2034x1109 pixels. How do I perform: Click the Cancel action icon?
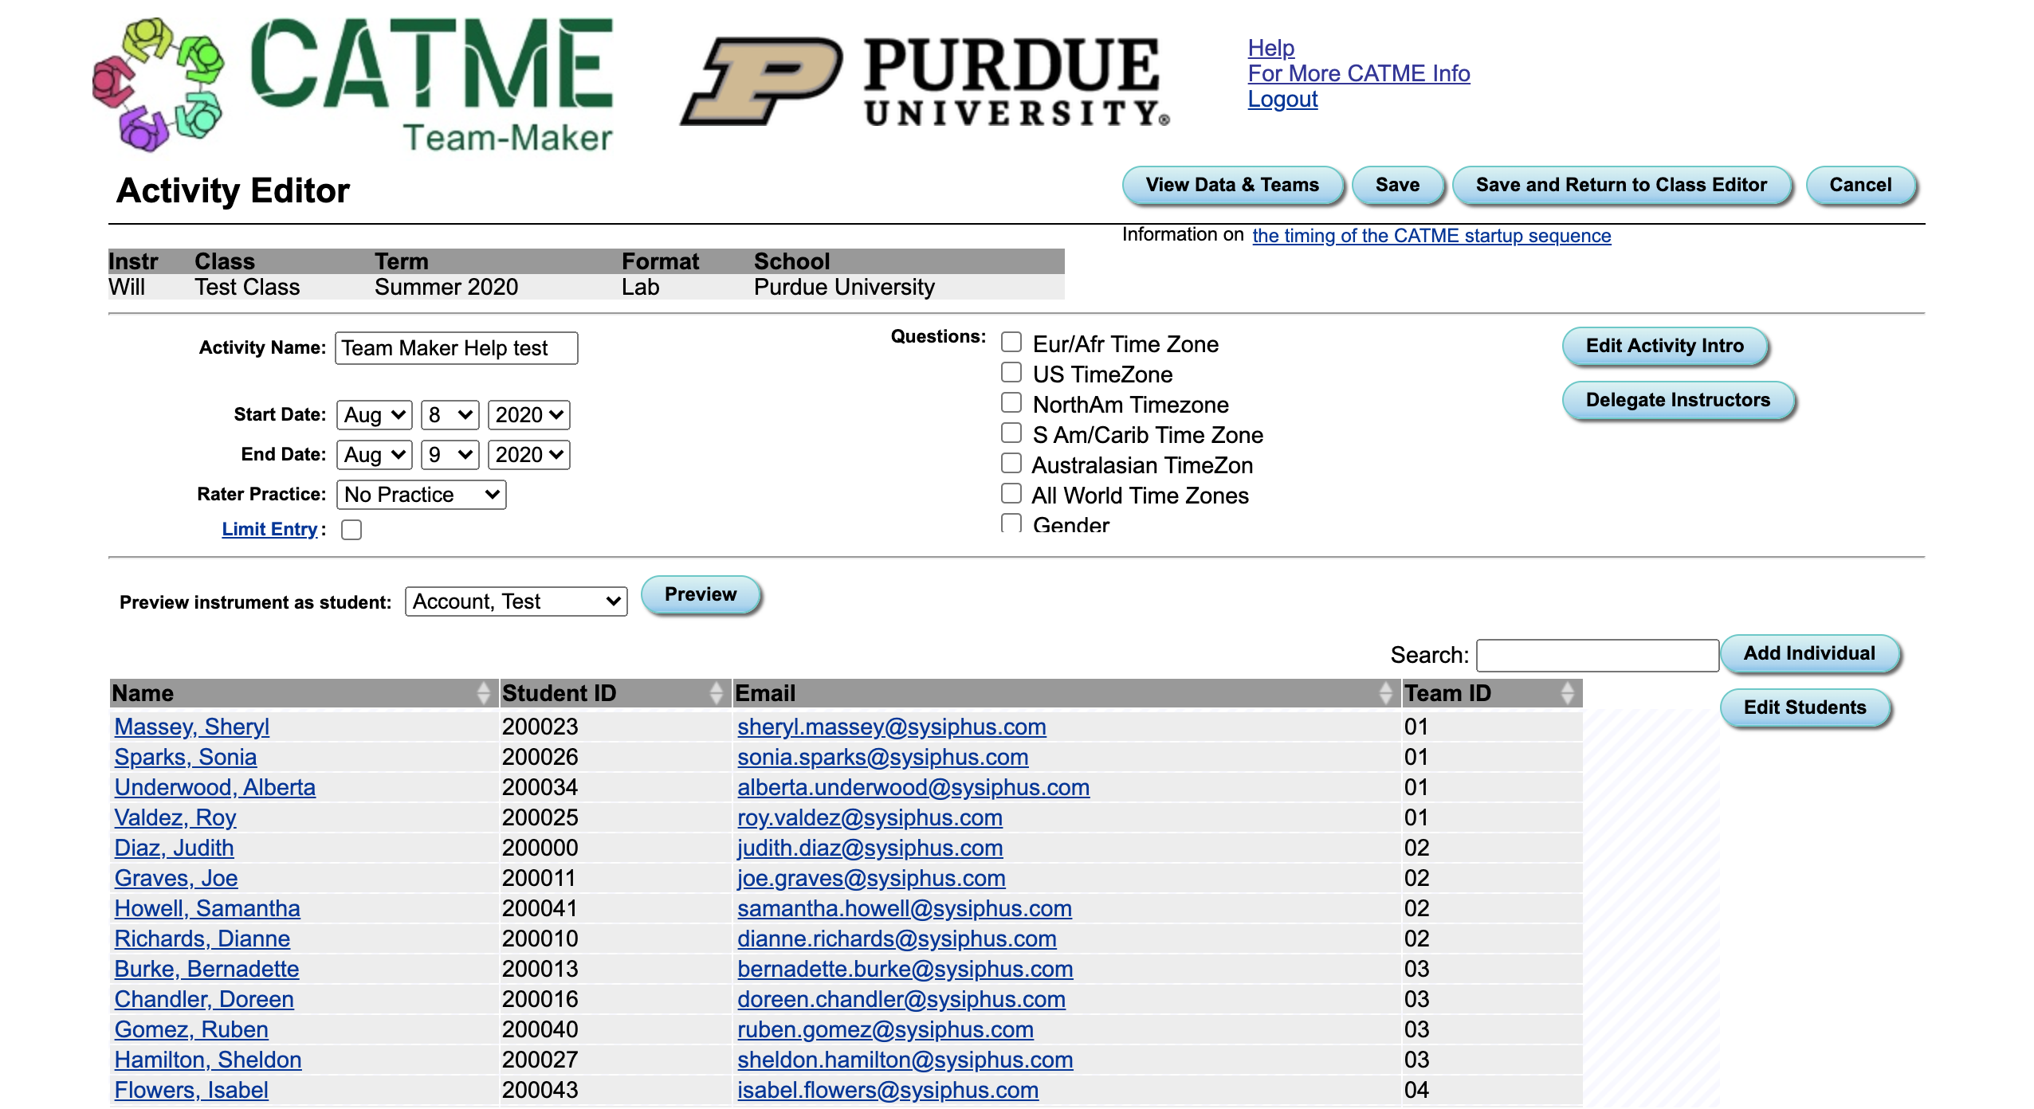(x=1860, y=186)
